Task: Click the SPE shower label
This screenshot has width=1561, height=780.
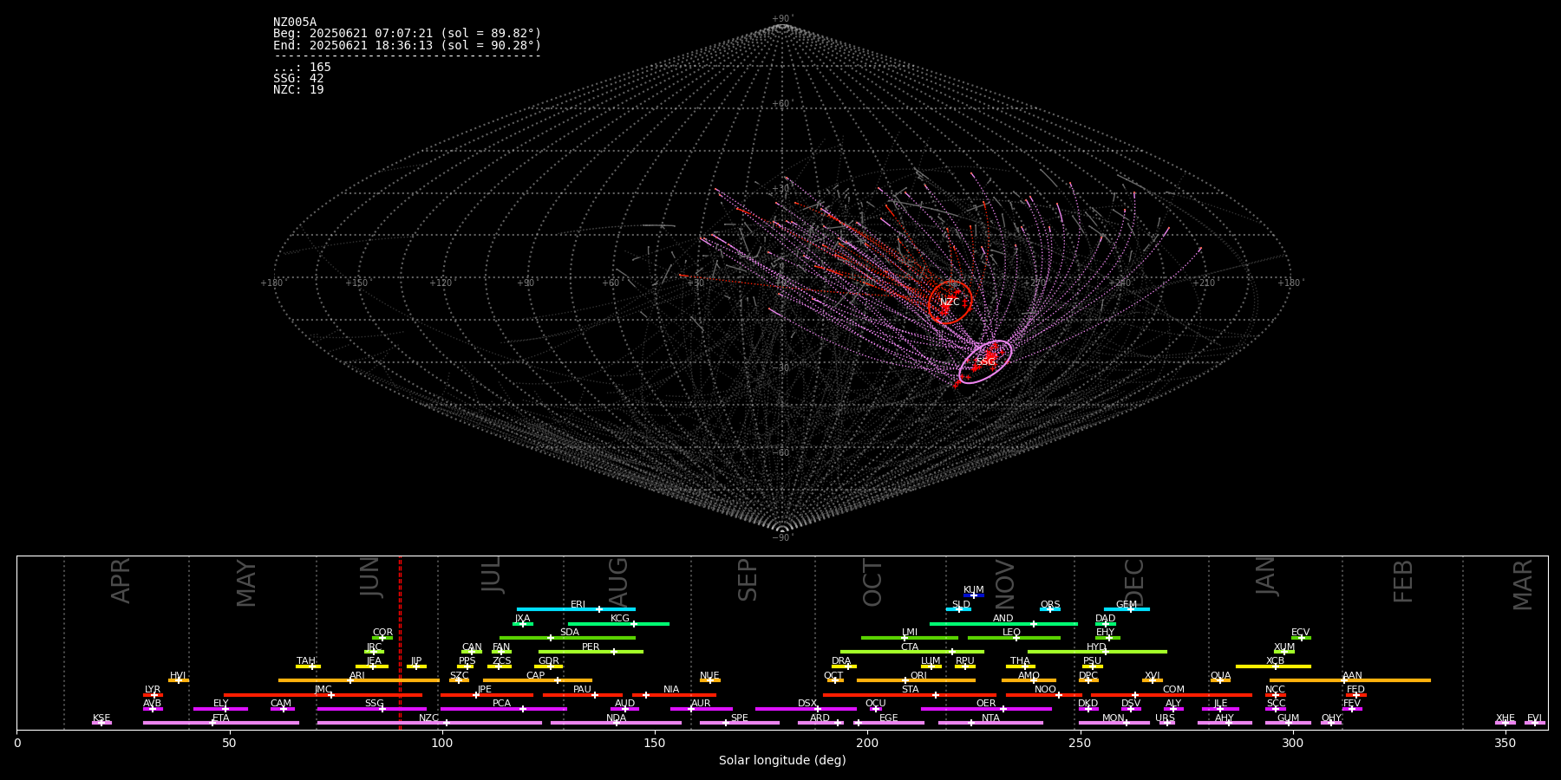Action: point(739,718)
